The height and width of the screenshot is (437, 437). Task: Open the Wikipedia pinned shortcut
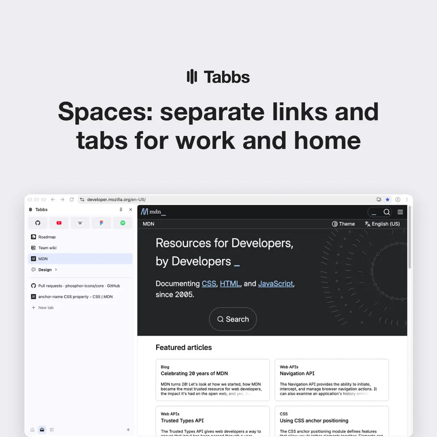point(80,223)
